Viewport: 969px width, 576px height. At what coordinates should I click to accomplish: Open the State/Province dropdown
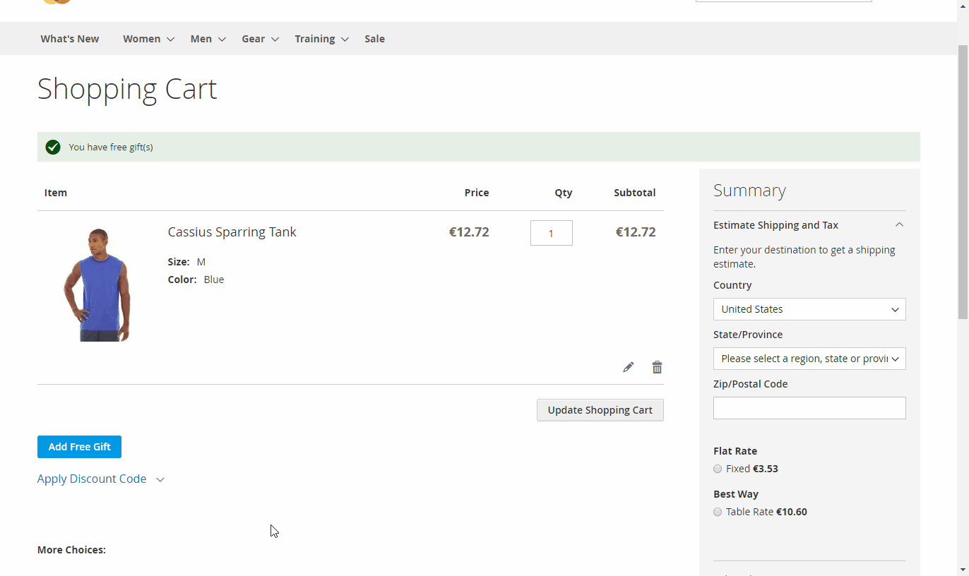[x=809, y=359]
